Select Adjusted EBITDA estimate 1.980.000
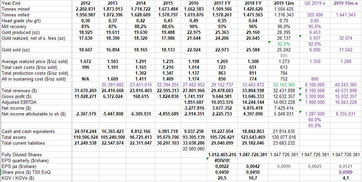This screenshot has height=182, width=362. (x=315, y=102)
